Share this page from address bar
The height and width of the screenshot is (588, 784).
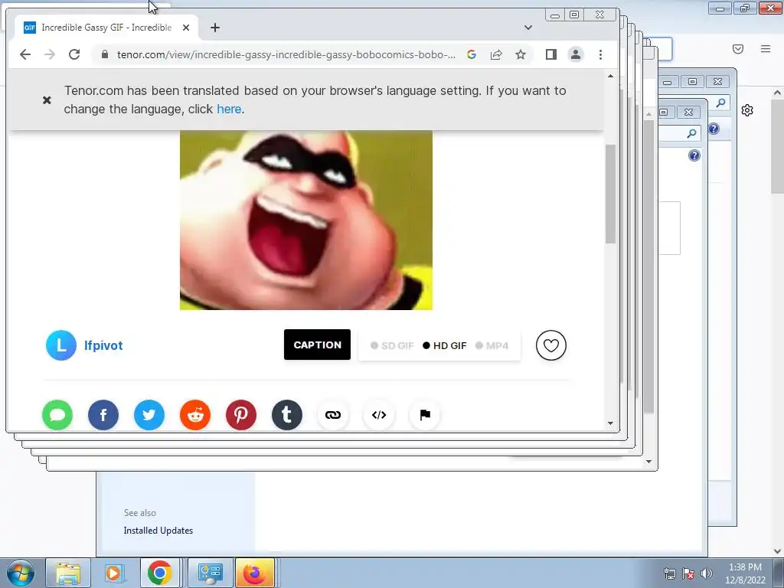pyautogui.click(x=496, y=54)
